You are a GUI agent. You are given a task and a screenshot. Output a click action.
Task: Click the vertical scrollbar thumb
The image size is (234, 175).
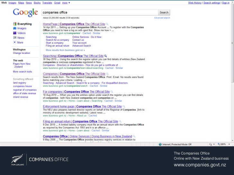232,43
